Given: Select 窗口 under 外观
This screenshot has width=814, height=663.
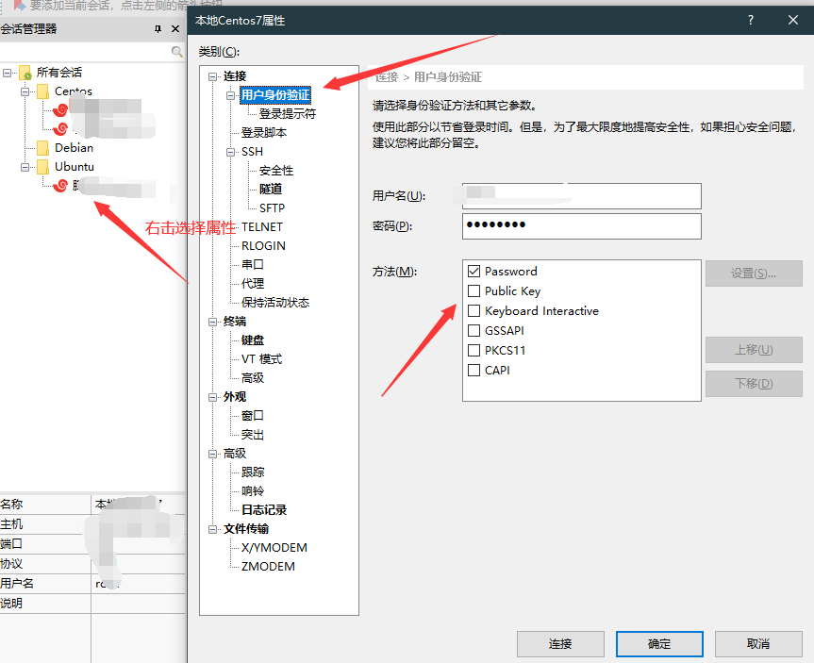Looking at the screenshot, I should pos(252,416).
